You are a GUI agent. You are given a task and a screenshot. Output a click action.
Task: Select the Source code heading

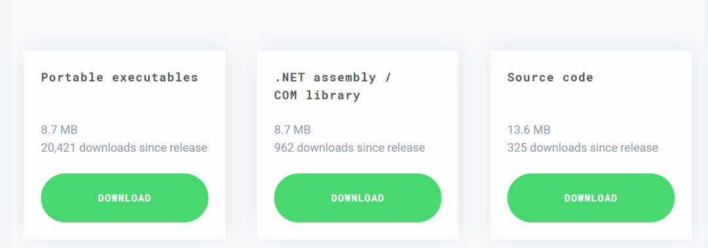pyautogui.click(x=551, y=78)
